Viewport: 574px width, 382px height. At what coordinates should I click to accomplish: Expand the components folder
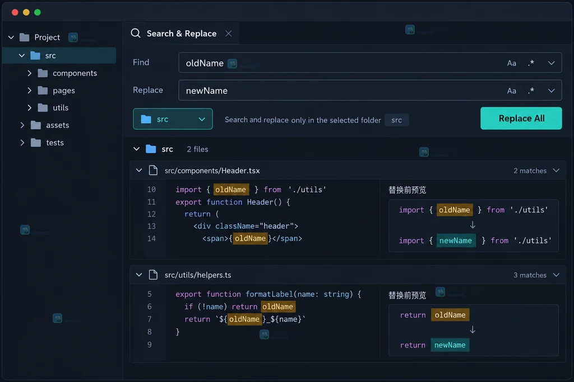tap(29, 73)
